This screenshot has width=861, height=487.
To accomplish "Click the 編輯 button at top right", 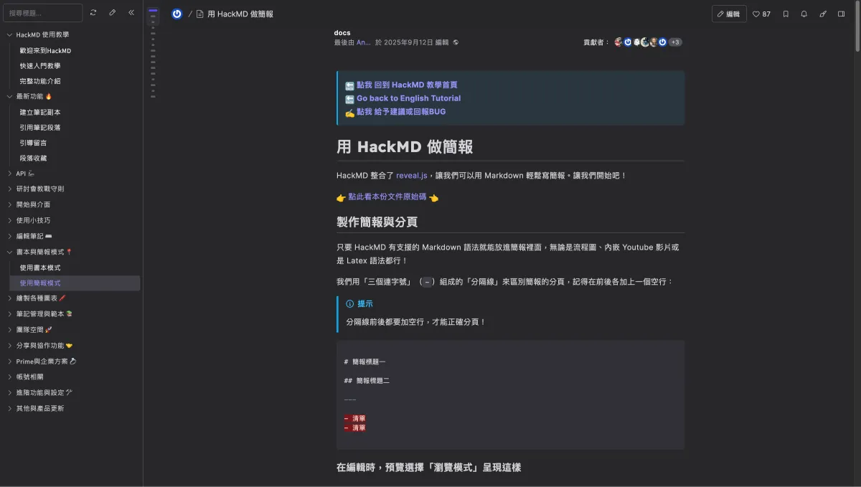I will (x=729, y=14).
